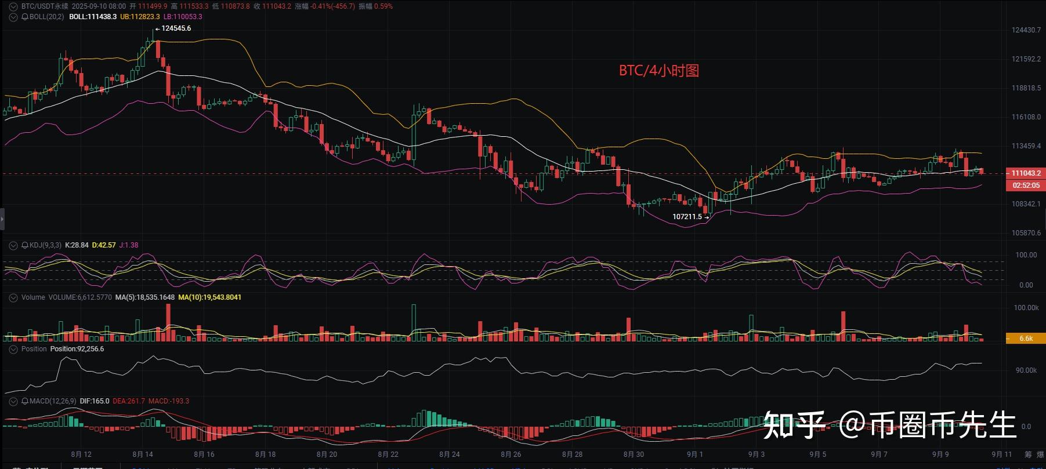1046x469 pixels.
Task: Open the left side panel handle
Action: point(2,219)
